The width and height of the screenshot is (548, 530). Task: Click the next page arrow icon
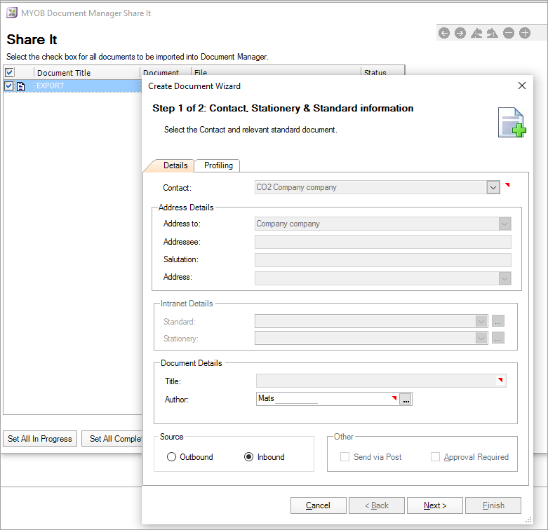(460, 33)
